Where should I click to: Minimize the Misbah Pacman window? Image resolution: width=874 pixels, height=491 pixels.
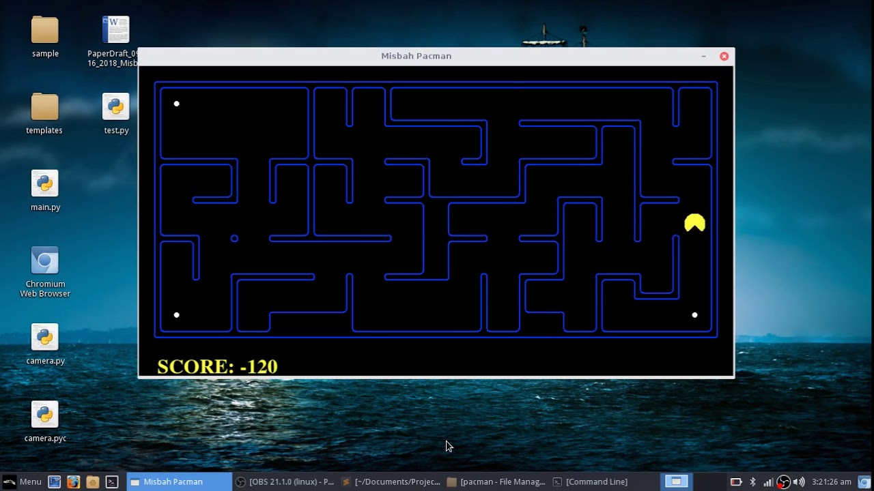[x=703, y=56]
